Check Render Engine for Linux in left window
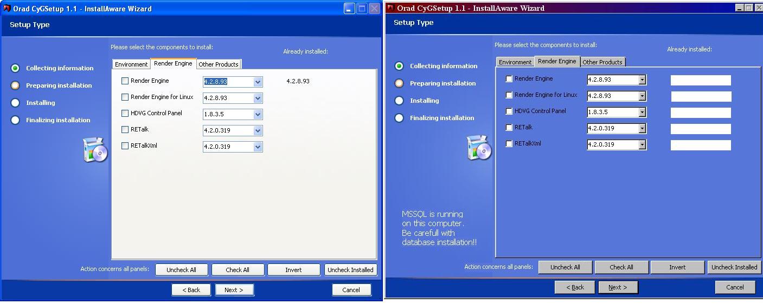Screen dimensions: 763x304 [125, 97]
